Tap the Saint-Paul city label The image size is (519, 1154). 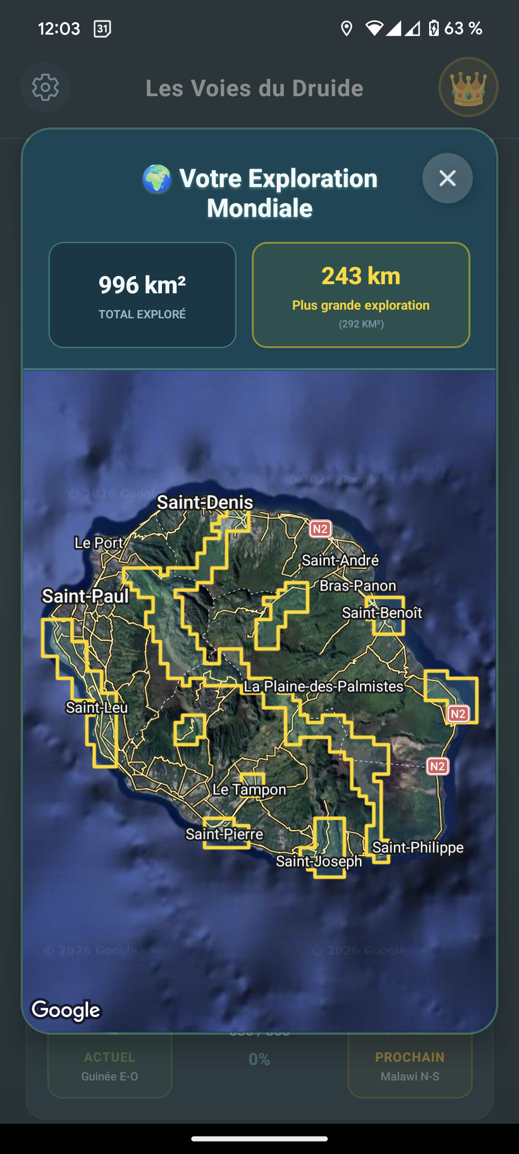point(86,596)
